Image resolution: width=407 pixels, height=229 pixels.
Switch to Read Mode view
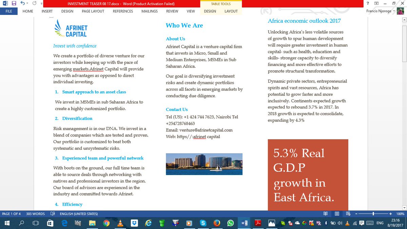[326, 214]
